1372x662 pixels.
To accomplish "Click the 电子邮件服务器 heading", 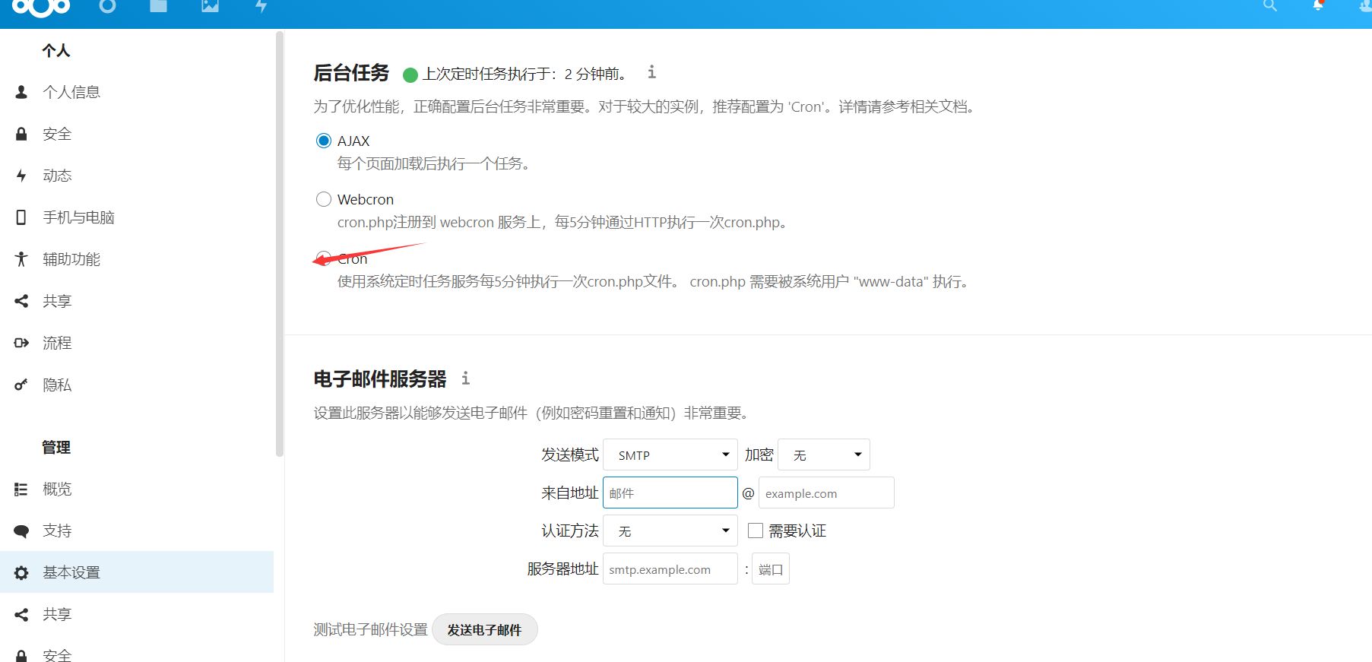I will [380, 379].
